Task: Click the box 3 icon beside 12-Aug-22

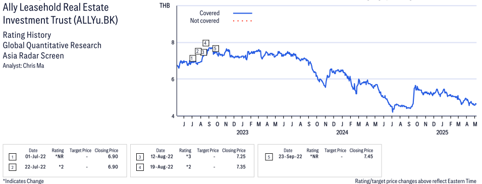Action: [140, 157]
